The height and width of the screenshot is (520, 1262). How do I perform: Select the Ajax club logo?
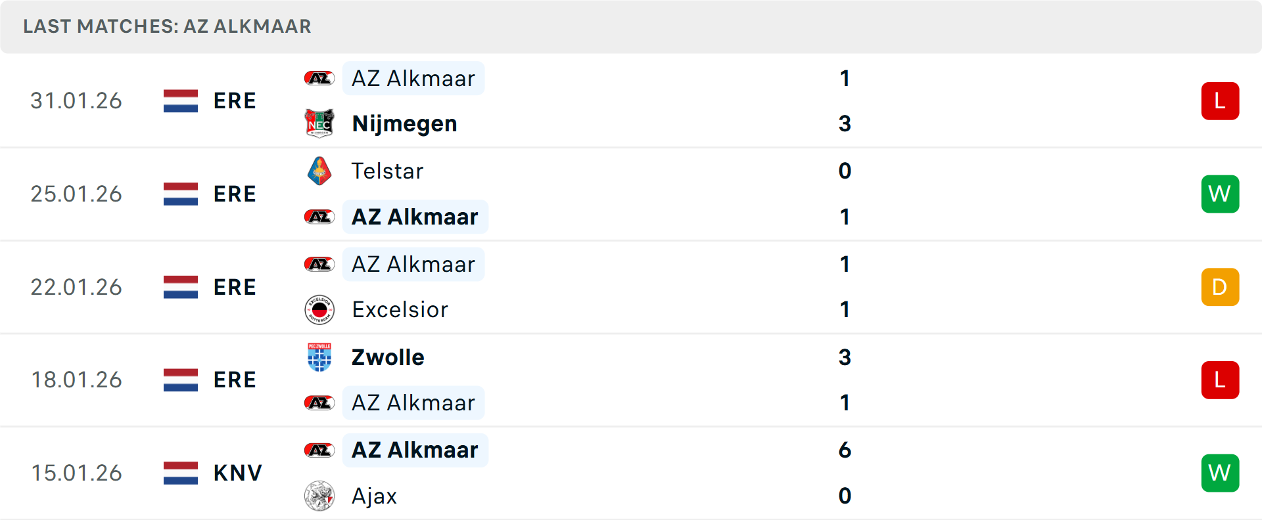(x=319, y=496)
